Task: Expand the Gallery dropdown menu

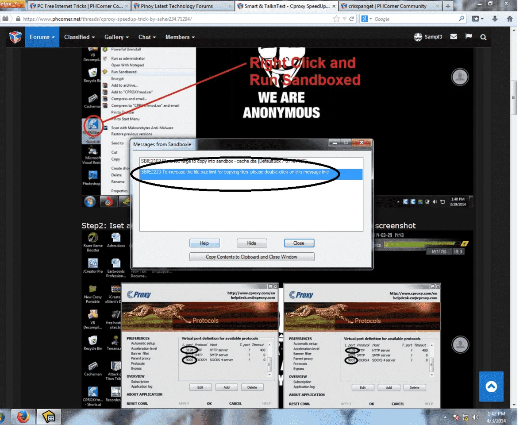Action: [116, 37]
